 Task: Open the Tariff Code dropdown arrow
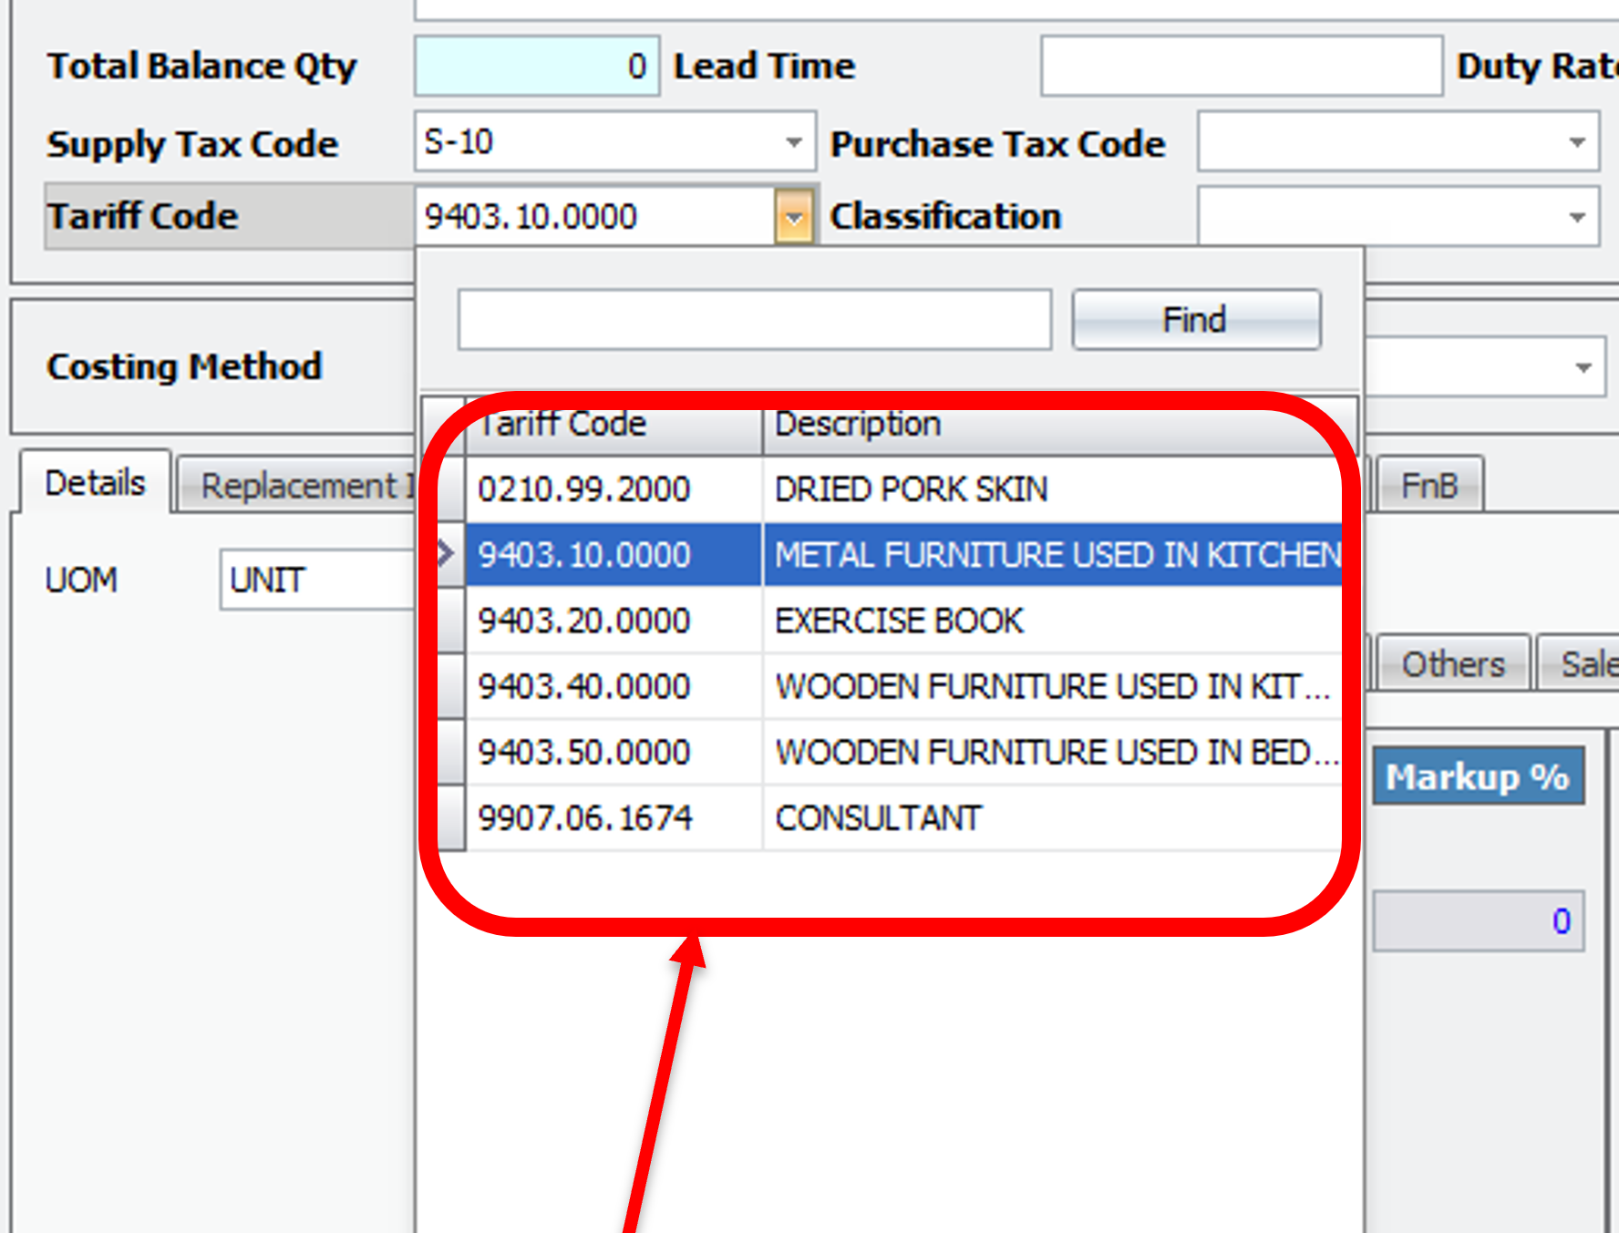coord(794,218)
